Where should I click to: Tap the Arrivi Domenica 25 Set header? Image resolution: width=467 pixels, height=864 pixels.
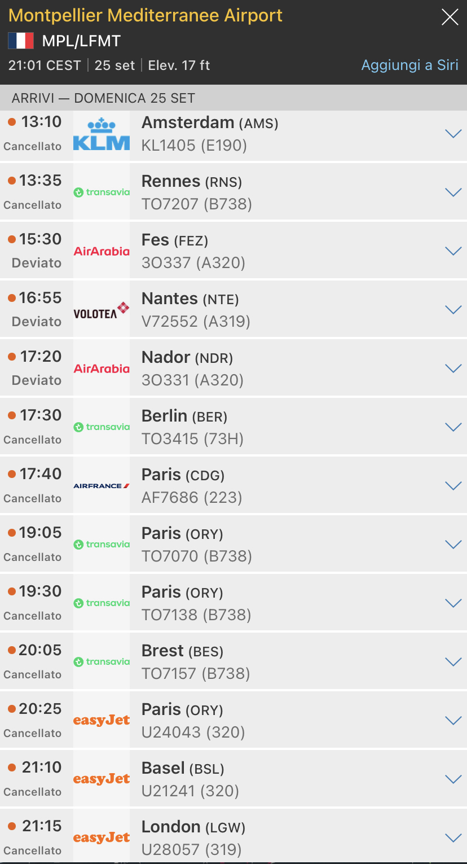[103, 98]
